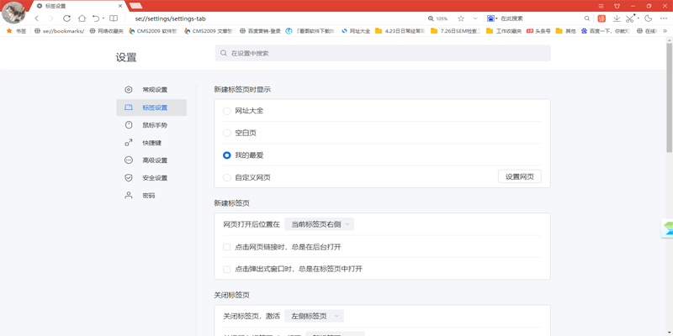
Task: Select the 空白页 radio option
Action: click(x=226, y=133)
